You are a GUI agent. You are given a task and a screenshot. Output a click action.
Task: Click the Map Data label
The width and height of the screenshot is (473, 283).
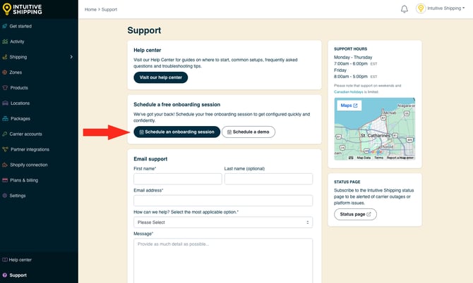[x=364, y=158]
